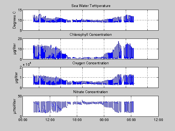Click the first 06:00 tick at axis start
The height and width of the screenshot is (131, 175).
[23, 120]
